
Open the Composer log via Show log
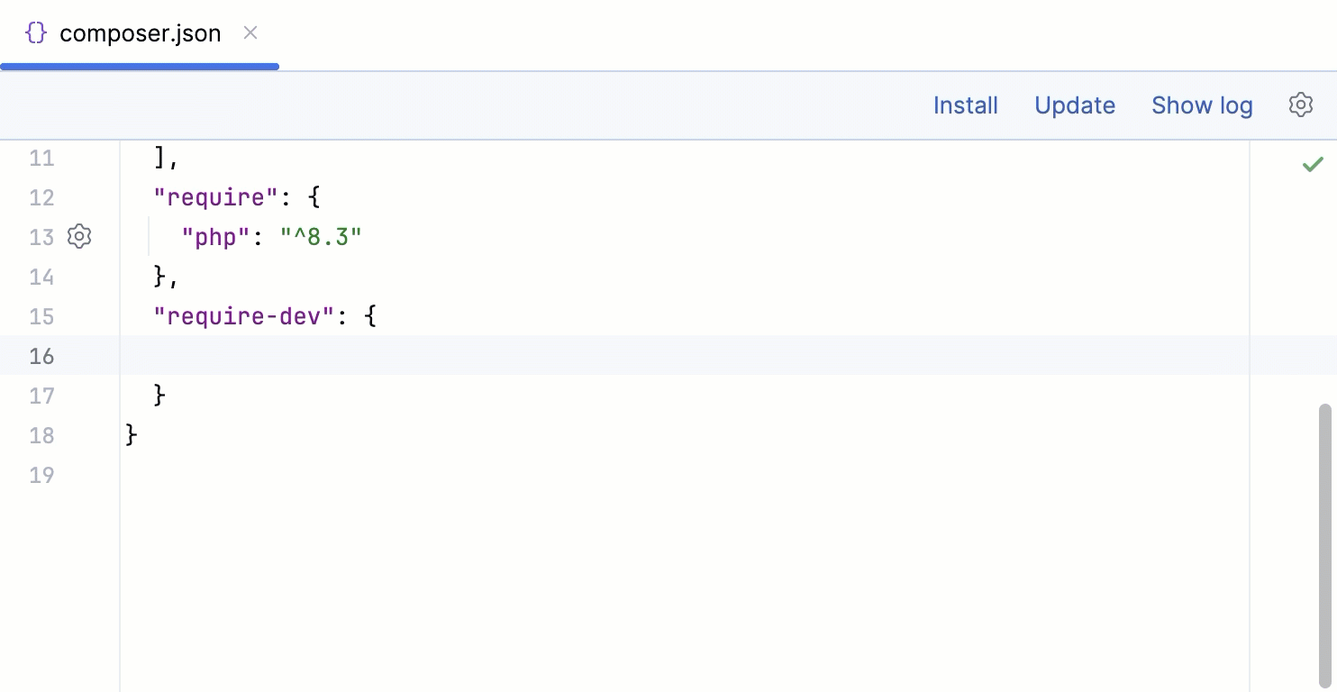click(x=1202, y=105)
